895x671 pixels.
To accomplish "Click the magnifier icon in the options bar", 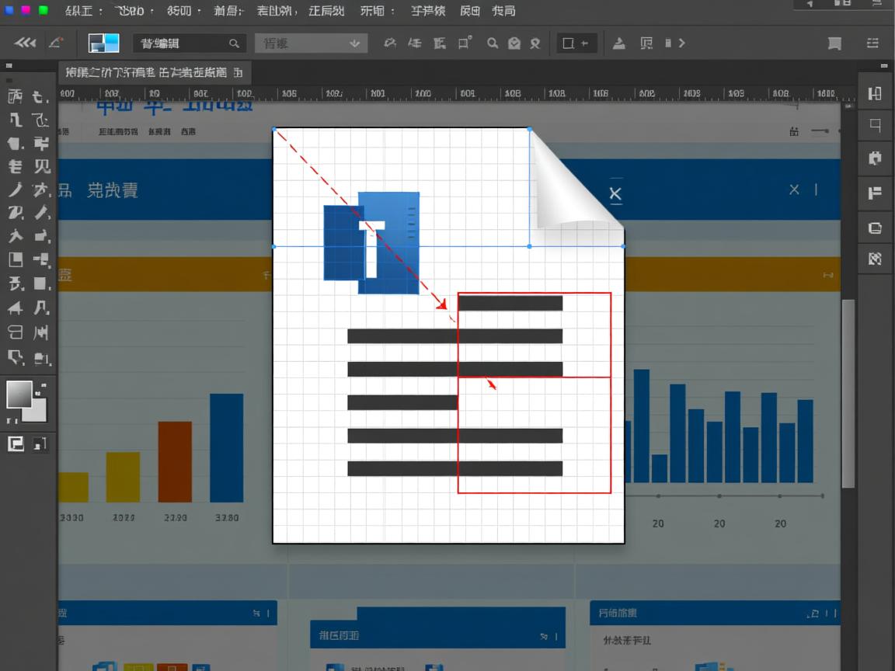I will 493,43.
